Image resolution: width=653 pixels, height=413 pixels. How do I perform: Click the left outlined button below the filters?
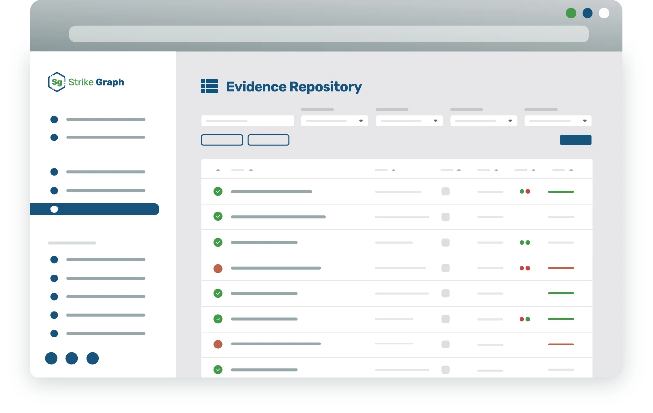point(222,140)
